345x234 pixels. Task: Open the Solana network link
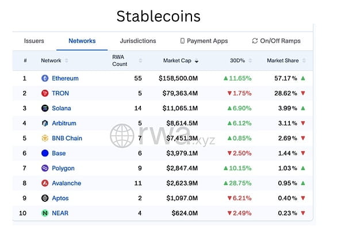click(62, 108)
